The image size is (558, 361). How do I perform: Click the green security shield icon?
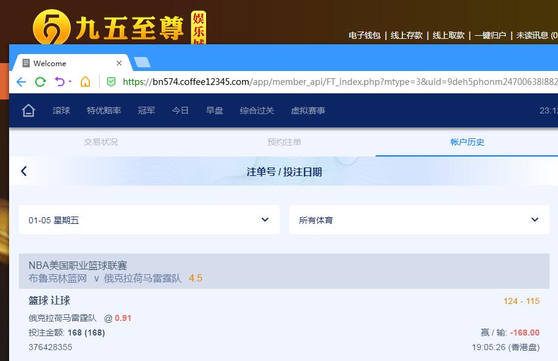[111, 82]
